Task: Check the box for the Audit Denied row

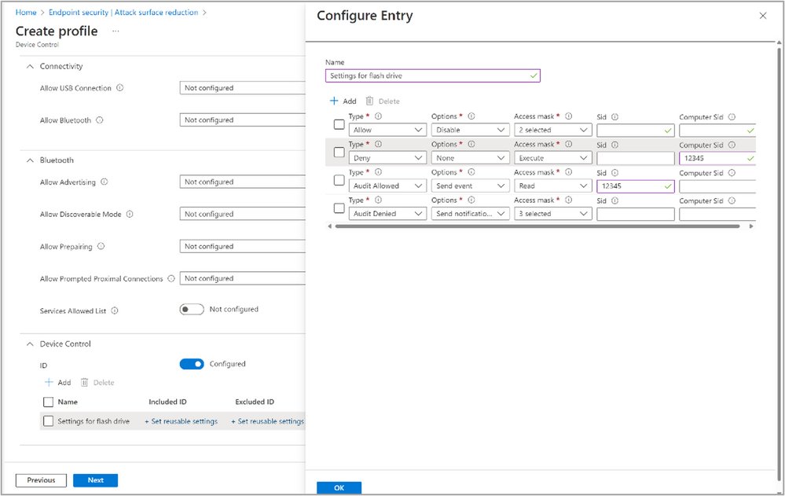Action: click(339, 208)
